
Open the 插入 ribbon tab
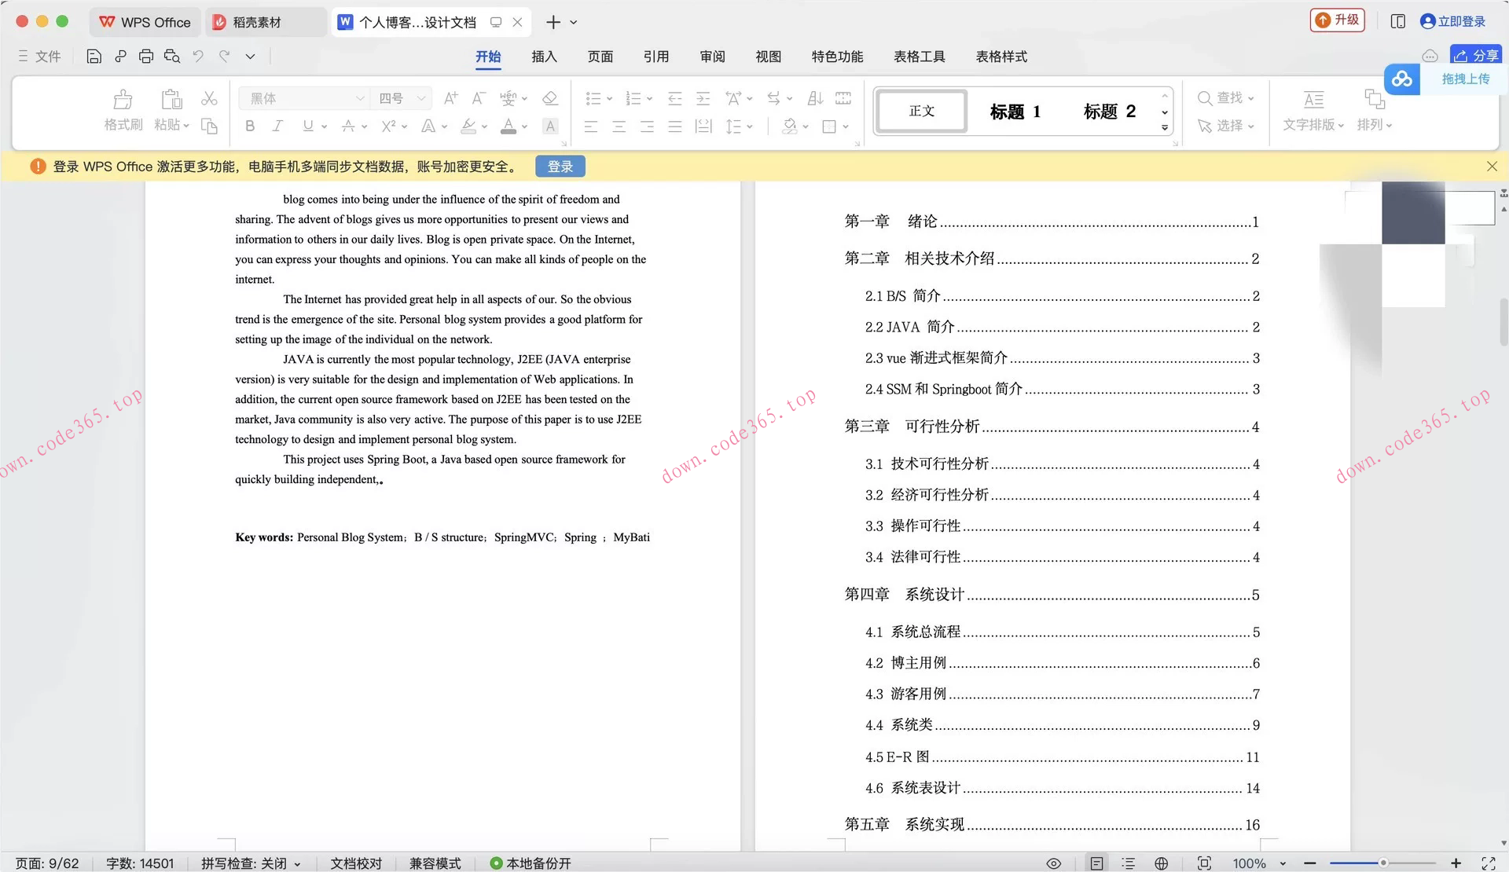coord(544,57)
